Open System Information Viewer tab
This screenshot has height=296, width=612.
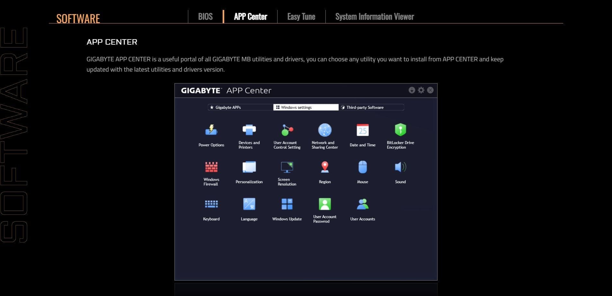(x=374, y=17)
